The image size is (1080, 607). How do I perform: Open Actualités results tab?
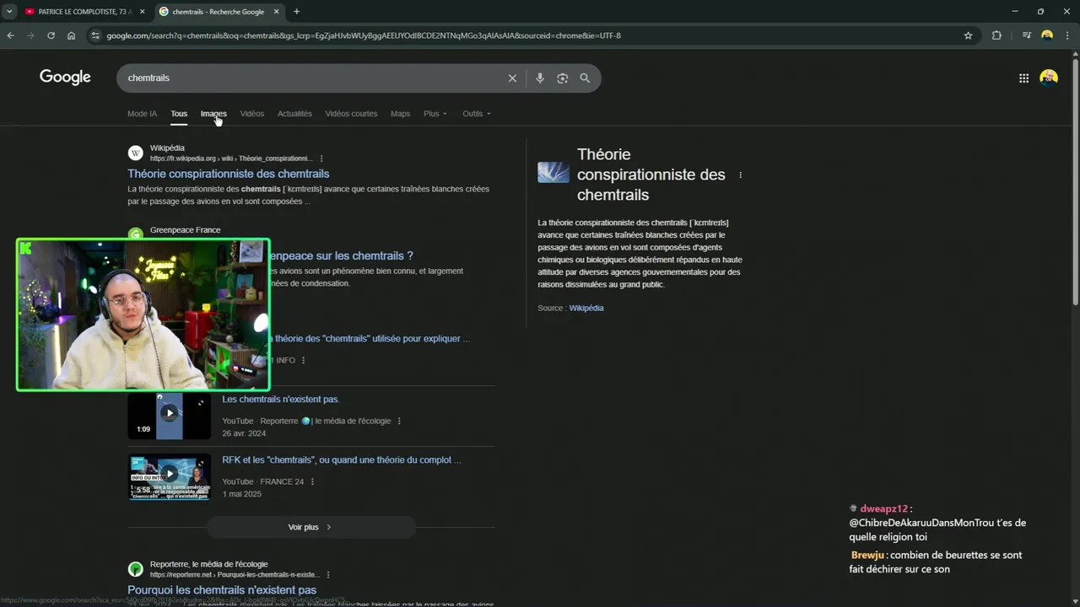click(294, 114)
